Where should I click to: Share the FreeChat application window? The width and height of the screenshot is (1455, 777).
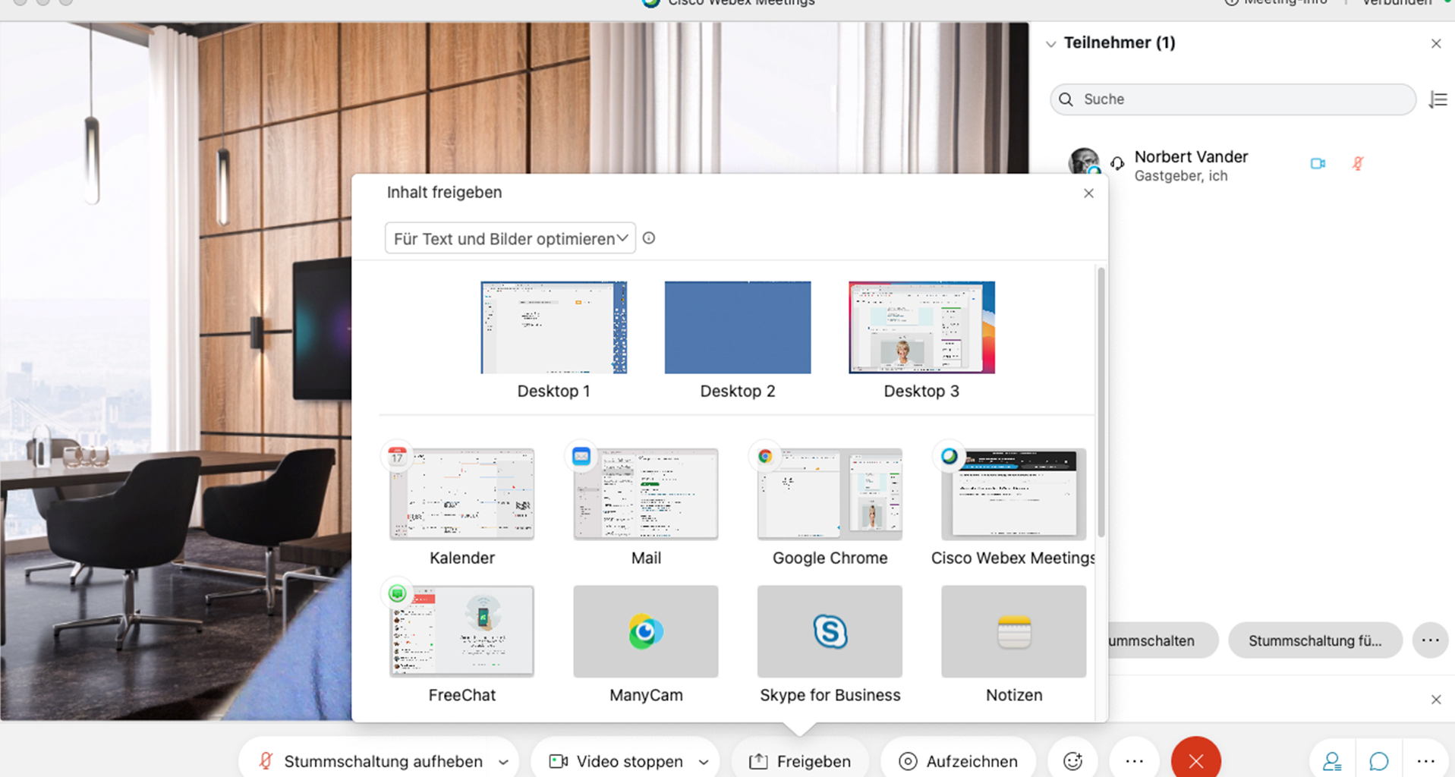pos(461,631)
